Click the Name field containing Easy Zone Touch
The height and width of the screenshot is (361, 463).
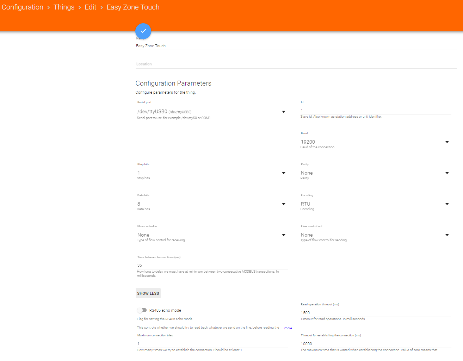tap(295, 46)
